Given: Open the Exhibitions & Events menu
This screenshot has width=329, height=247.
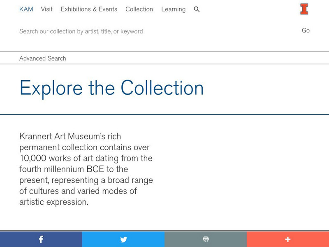Looking at the screenshot, I should click(x=89, y=9).
